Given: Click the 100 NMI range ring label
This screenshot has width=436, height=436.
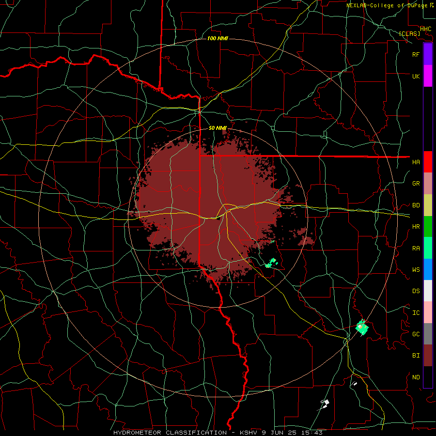Looking at the screenshot, I should (218, 38).
